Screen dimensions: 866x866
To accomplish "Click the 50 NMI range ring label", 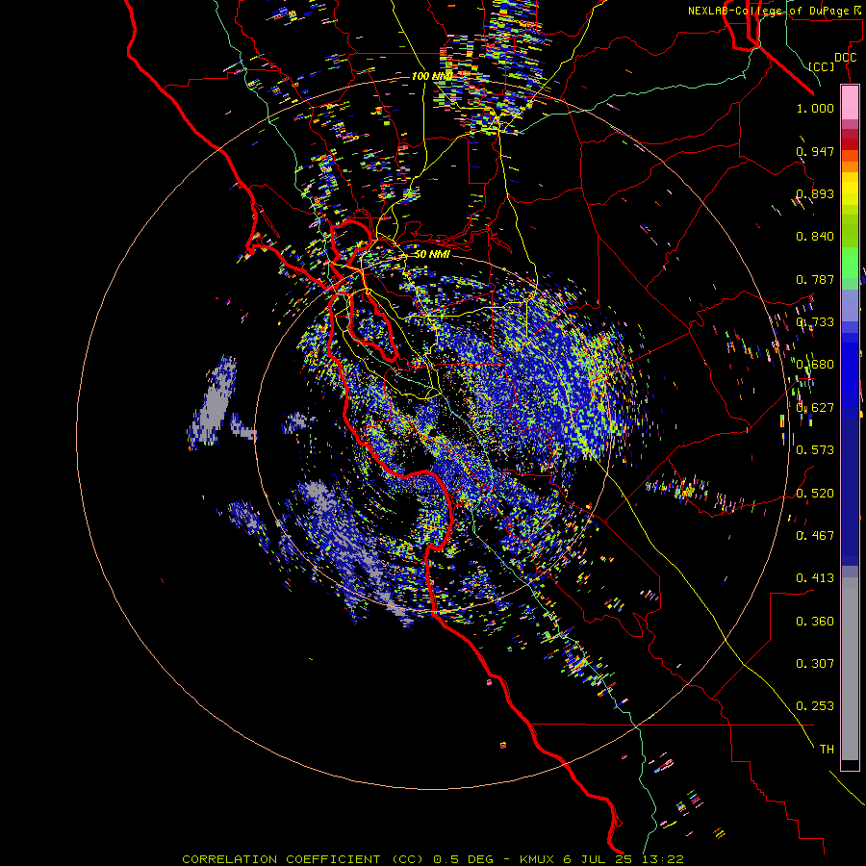I will 432,255.
